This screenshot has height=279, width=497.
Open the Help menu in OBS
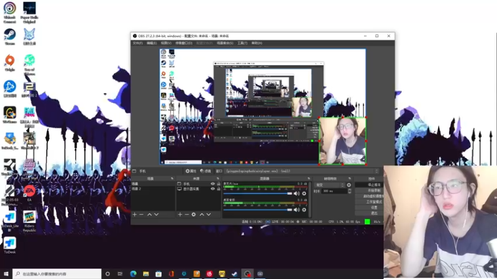coord(257,43)
